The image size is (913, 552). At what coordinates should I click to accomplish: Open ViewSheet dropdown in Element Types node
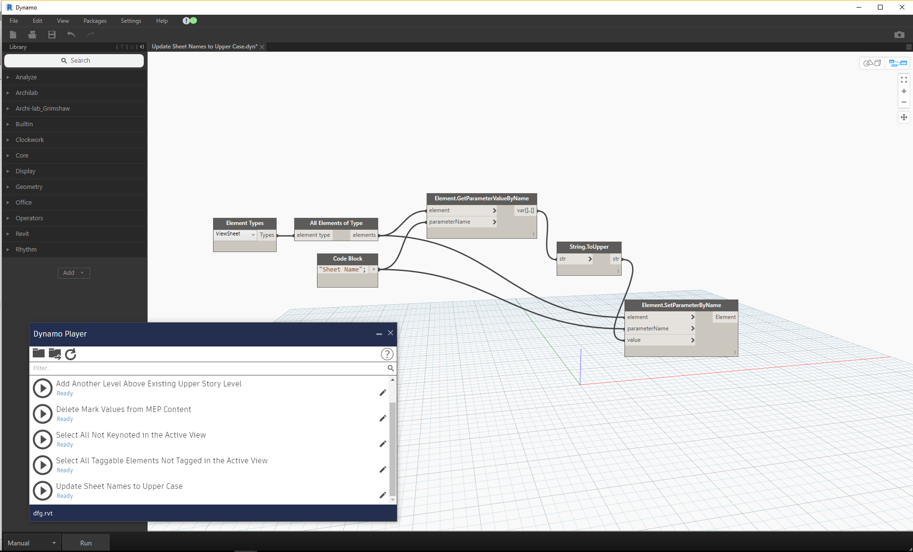tap(235, 234)
